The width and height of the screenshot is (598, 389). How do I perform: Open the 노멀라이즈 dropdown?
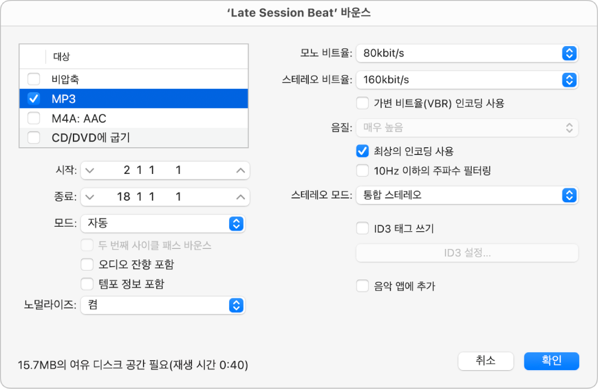(x=163, y=305)
